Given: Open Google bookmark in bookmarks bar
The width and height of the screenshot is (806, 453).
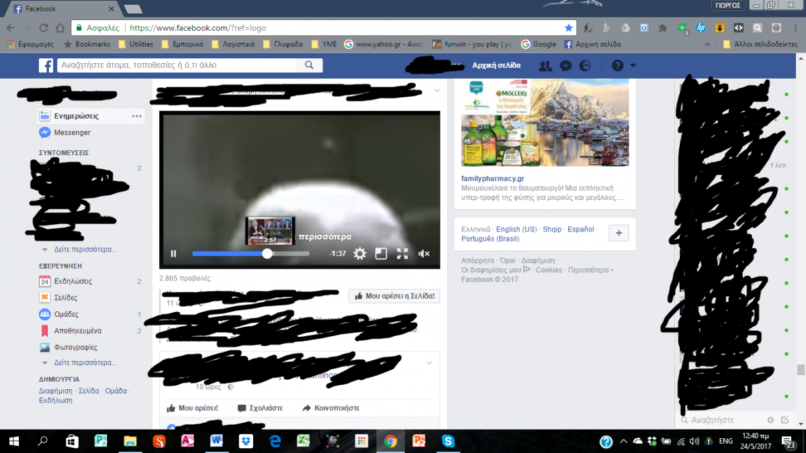Looking at the screenshot, I should 539,44.
